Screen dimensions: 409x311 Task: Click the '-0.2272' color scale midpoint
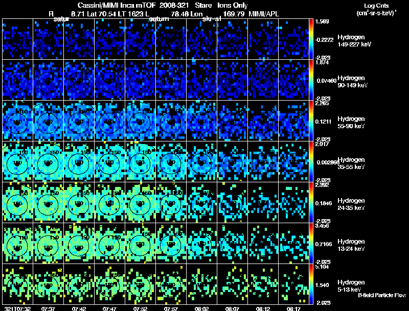pos(324,40)
